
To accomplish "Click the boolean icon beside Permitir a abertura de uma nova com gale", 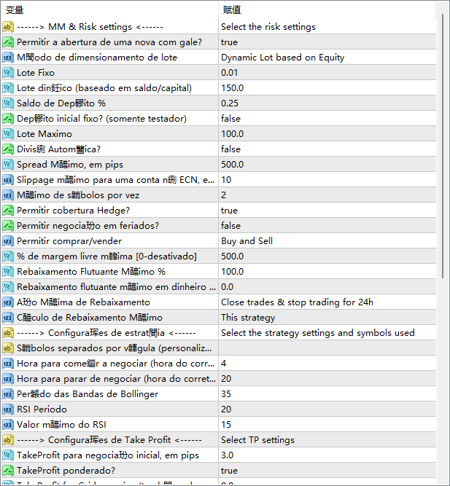I will click(x=8, y=42).
